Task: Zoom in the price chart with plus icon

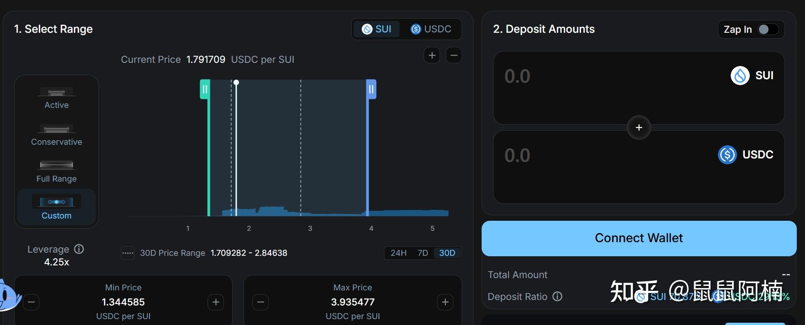Action: 432,56
